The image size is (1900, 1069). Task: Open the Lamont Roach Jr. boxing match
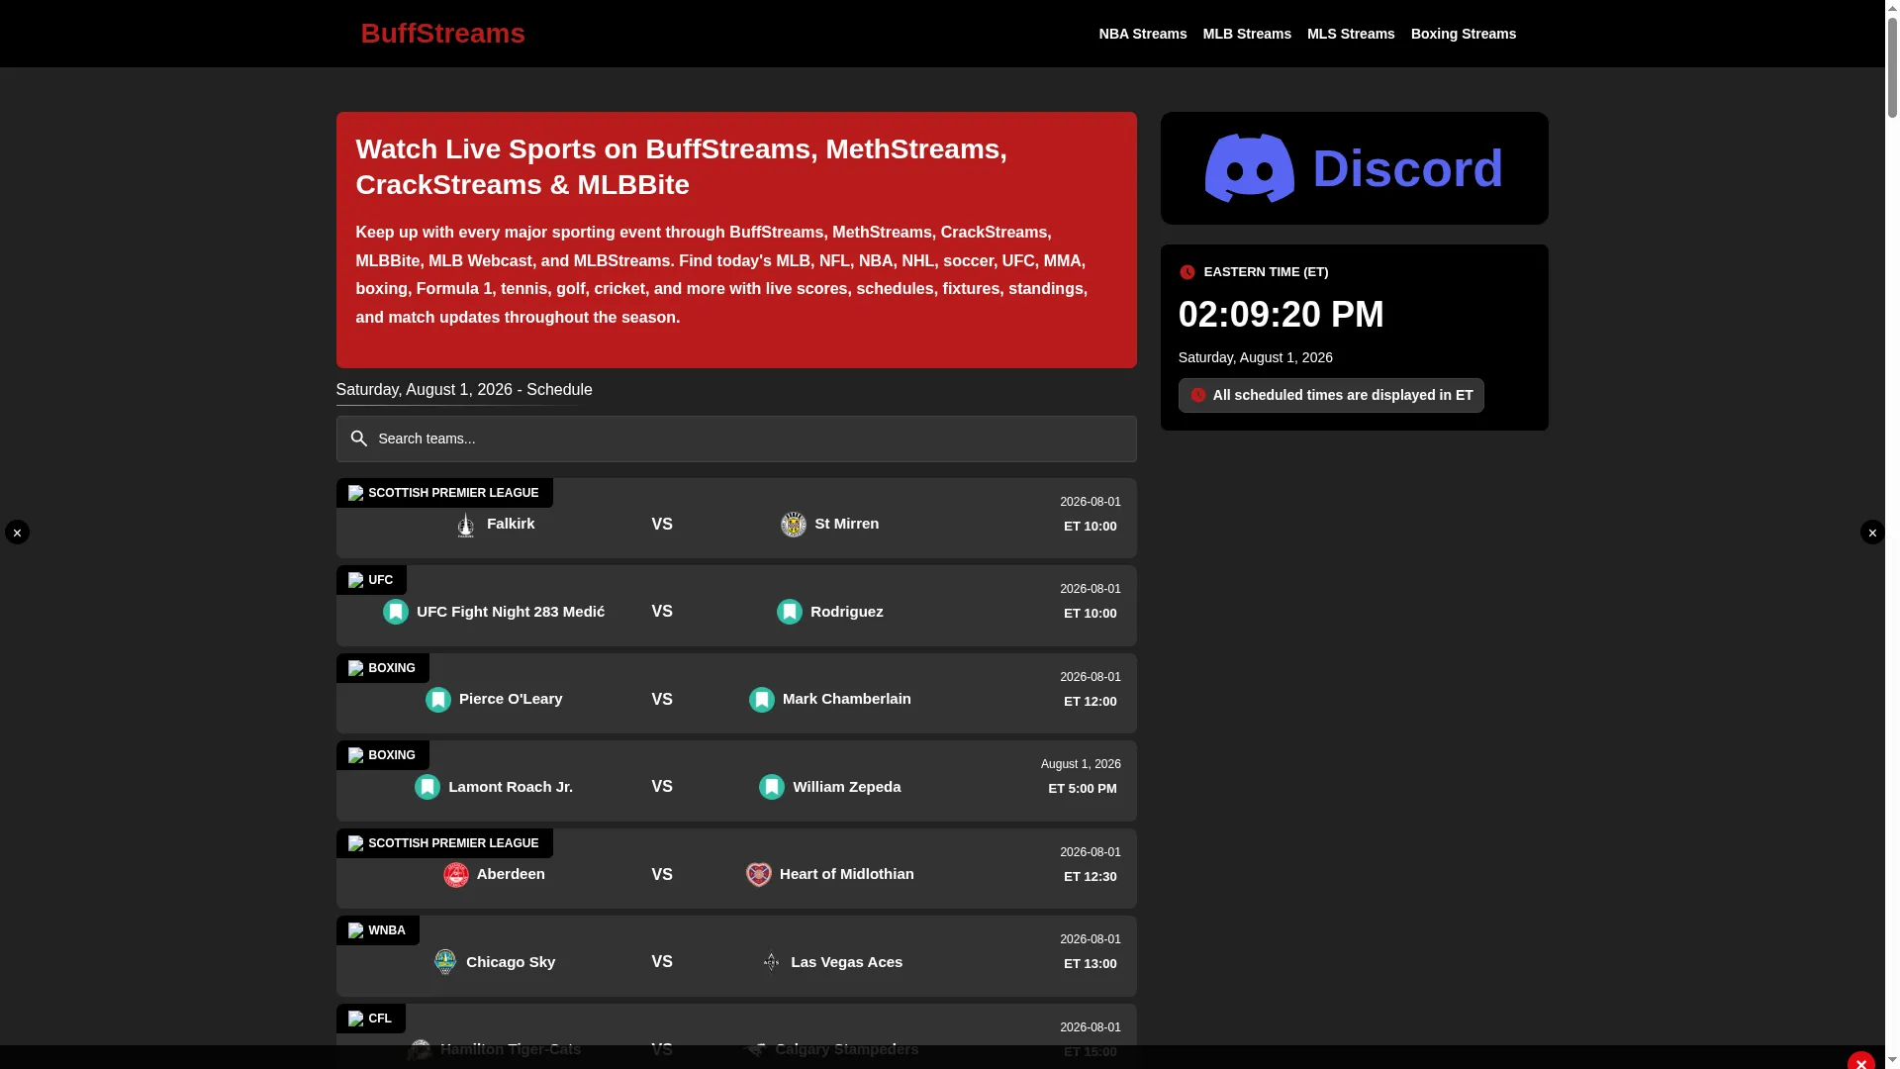coord(736,781)
